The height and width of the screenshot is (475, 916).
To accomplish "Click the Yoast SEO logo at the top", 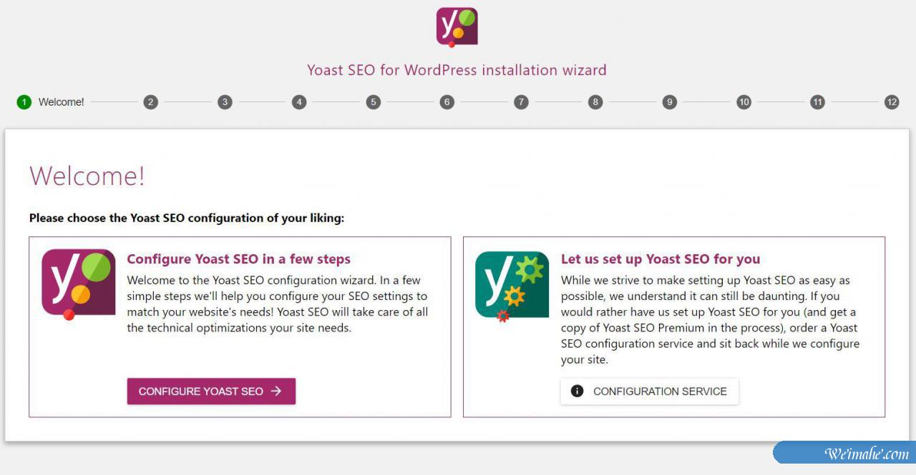I will click(x=456, y=26).
